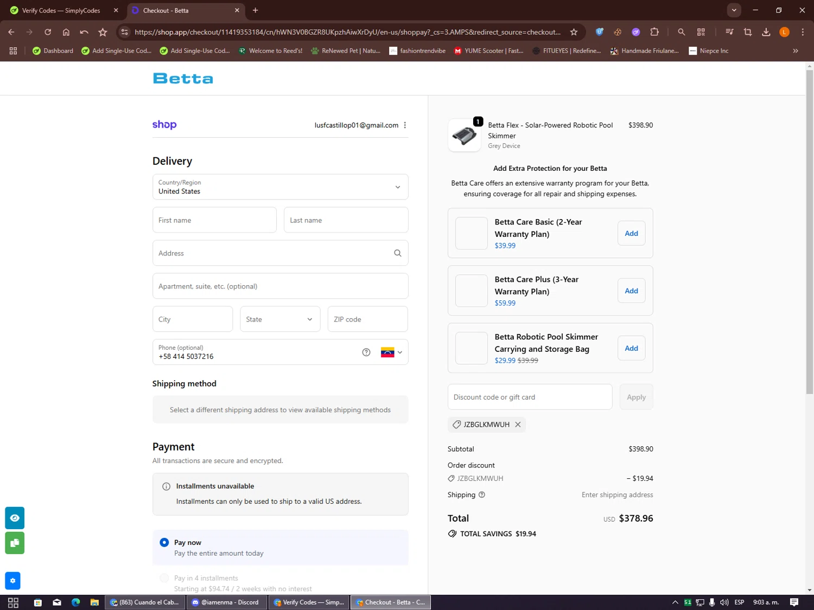Click the First name field
814x610 pixels.
click(x=214, y=220)
